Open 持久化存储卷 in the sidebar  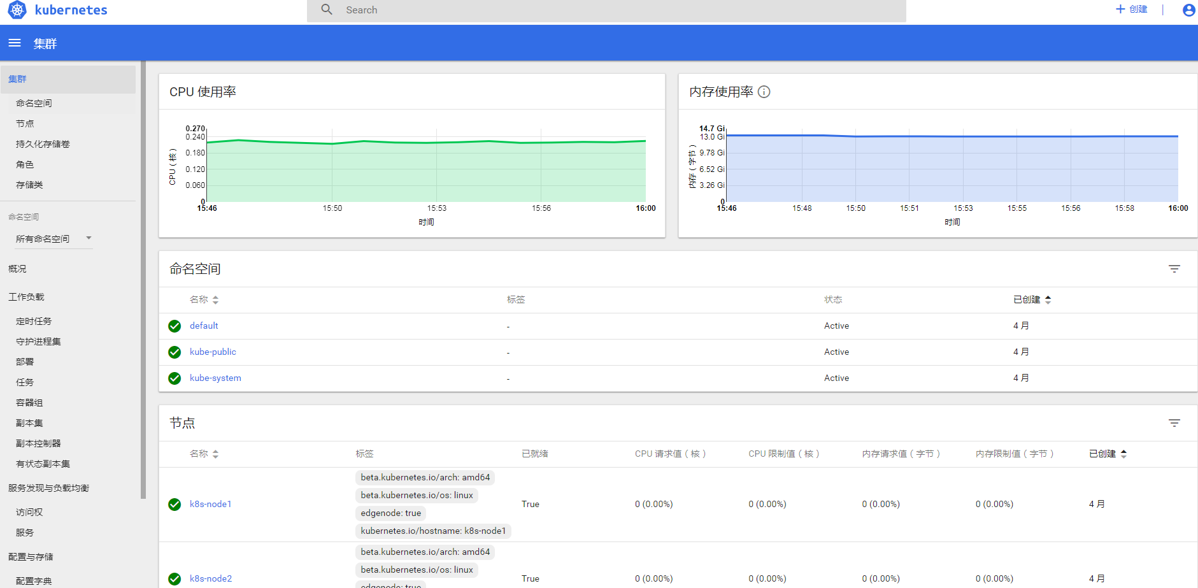point(43,144)
